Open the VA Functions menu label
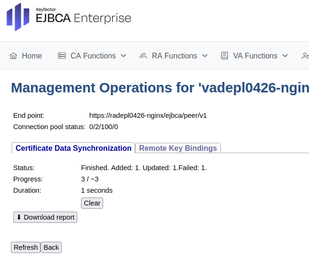Screen dimensions: 309x262 click(x=255, y=56)
